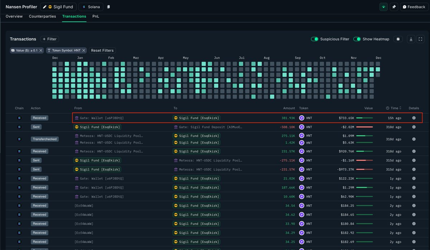Open details info icon for 381.93K row
The height and width of the screenshot is (250, 430).
tap(414, 118)
